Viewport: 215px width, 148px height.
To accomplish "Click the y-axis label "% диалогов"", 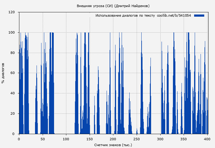I will click(3, 73).
